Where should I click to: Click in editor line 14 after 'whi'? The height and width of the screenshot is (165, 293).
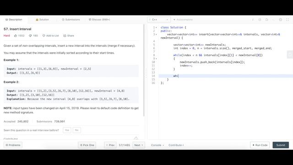(179, 76)
